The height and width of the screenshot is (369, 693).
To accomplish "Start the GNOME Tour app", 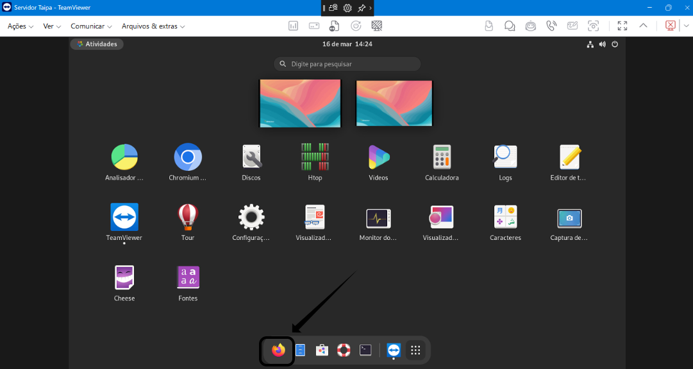I will click(188, 217).
